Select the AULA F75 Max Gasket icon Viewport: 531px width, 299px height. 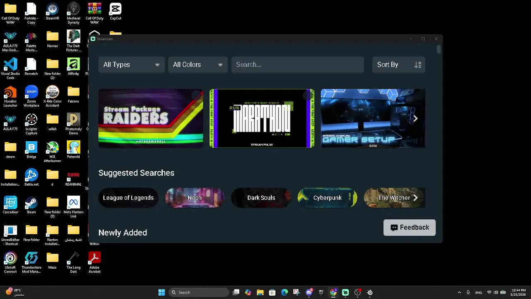[10, 42]
